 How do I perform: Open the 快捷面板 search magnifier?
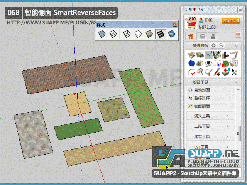221,45
